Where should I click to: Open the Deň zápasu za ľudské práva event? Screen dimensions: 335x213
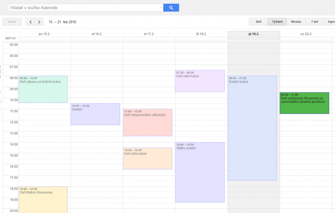click(43, 89)
